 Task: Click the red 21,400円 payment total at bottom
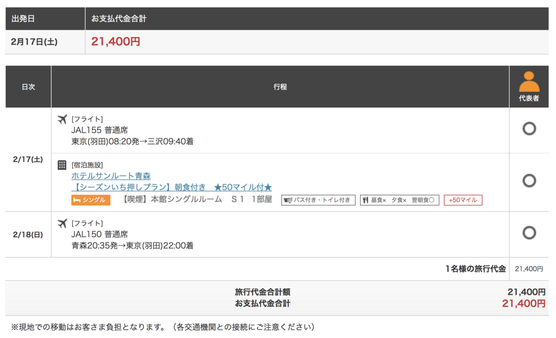point(524,303)
